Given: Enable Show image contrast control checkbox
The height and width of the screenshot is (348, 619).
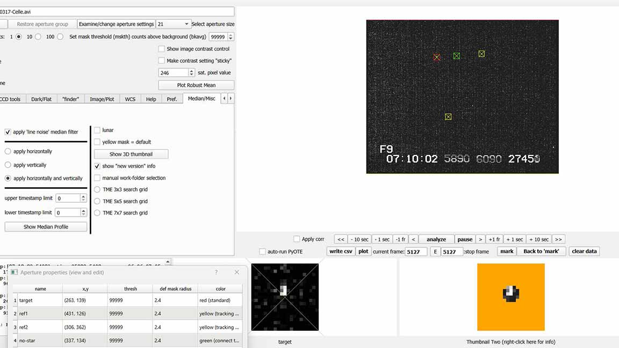Looking at the screenshot, I should tap(162, 49).
